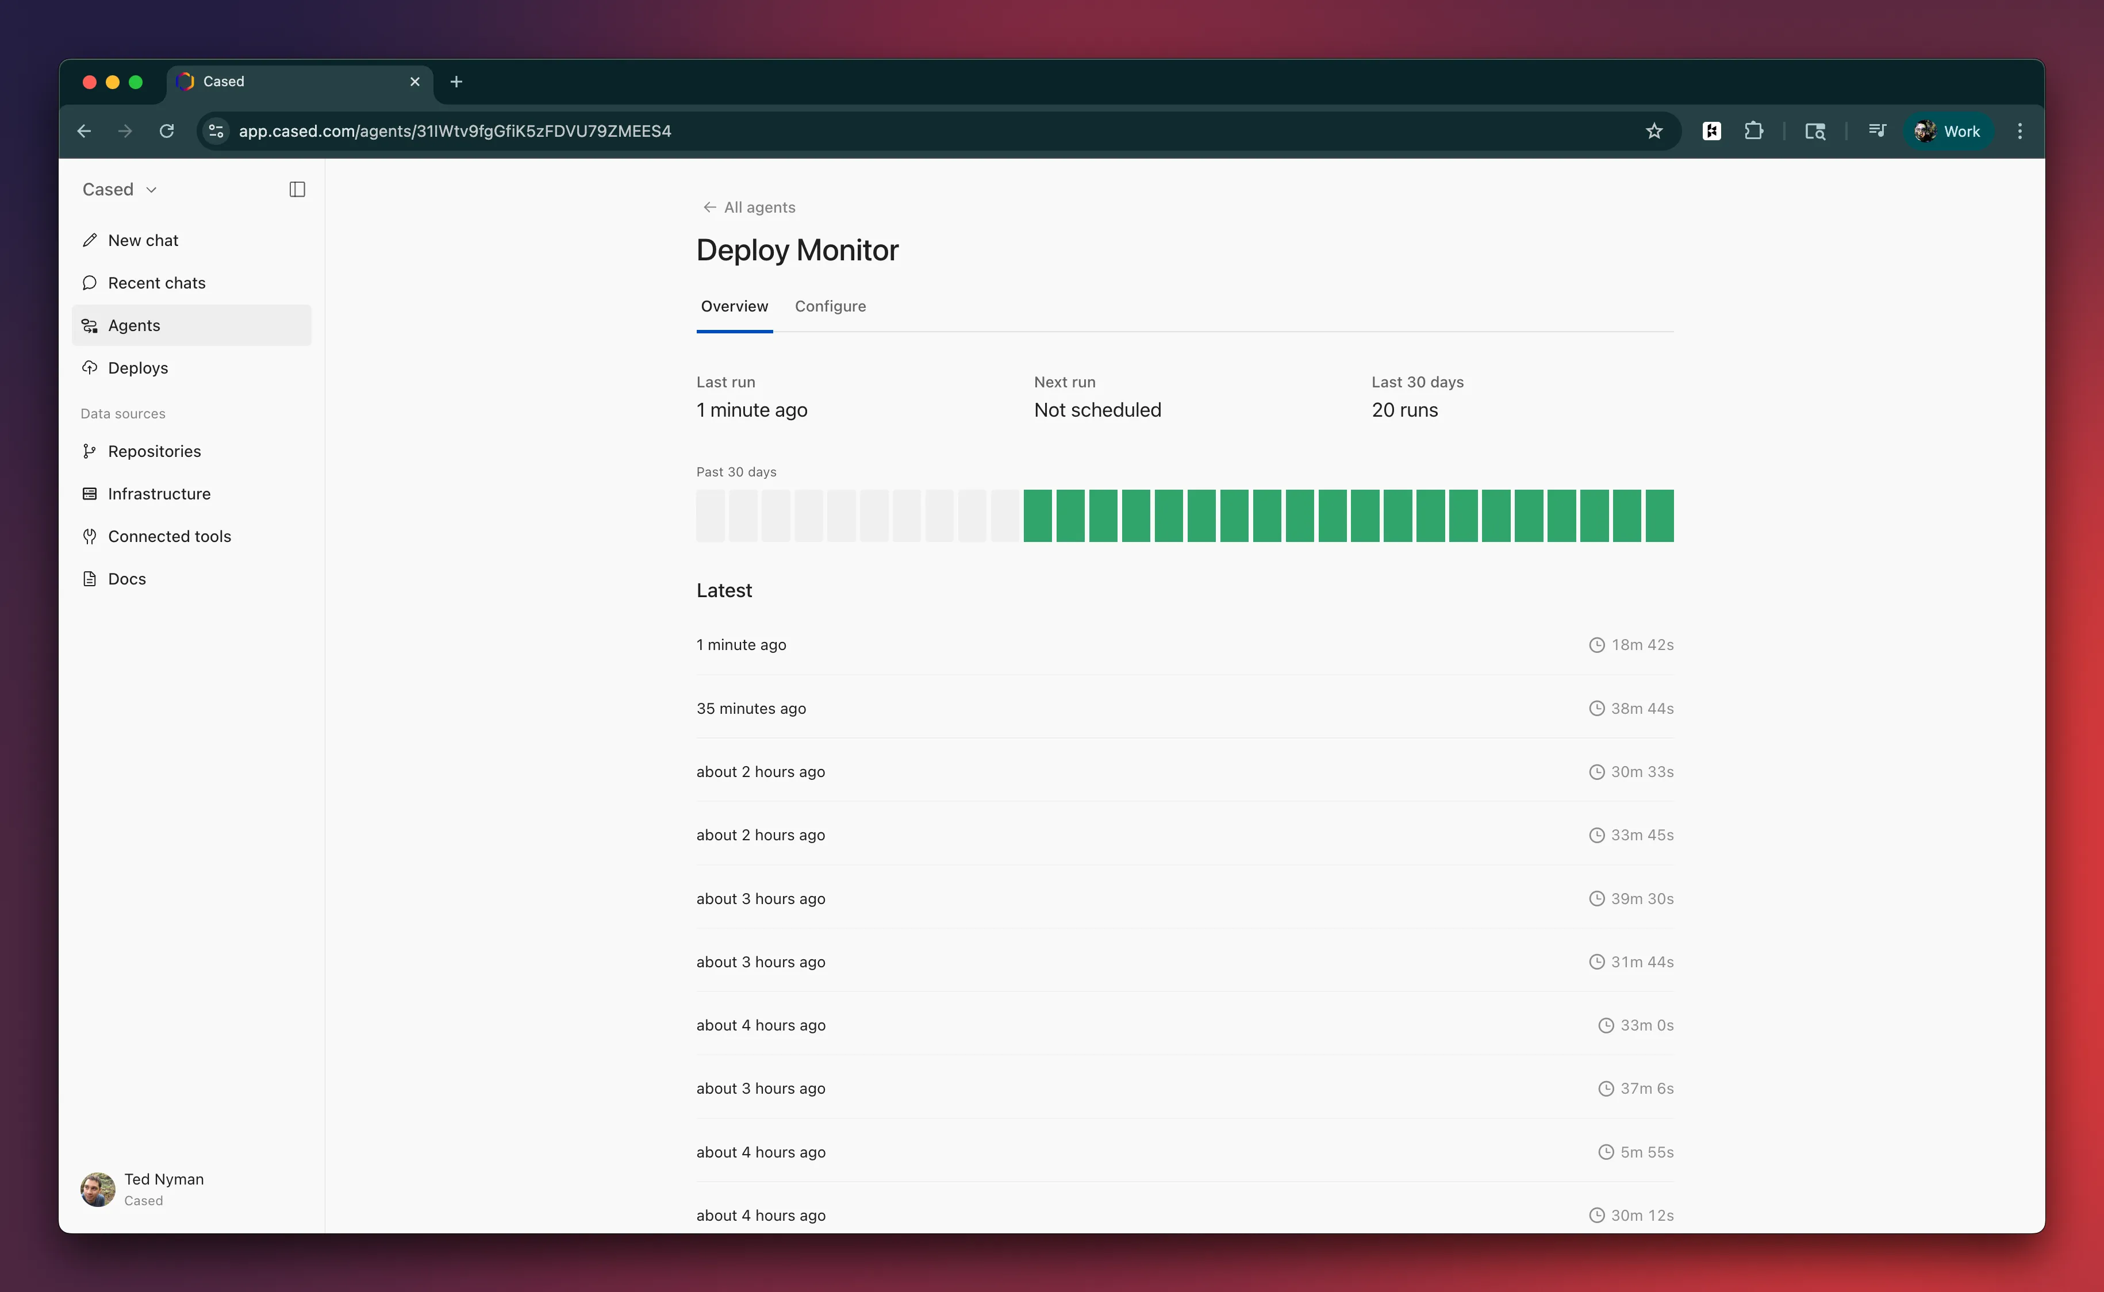Open Docs from sidebar
Viewport: 2104px width, 1292px height.
(126, 579)
